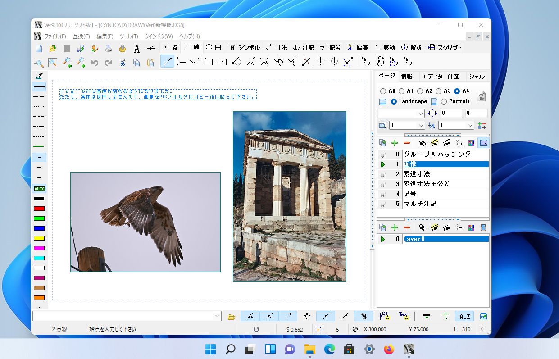Open Firefox from the taskbar
559x359 pixels.
389,349
